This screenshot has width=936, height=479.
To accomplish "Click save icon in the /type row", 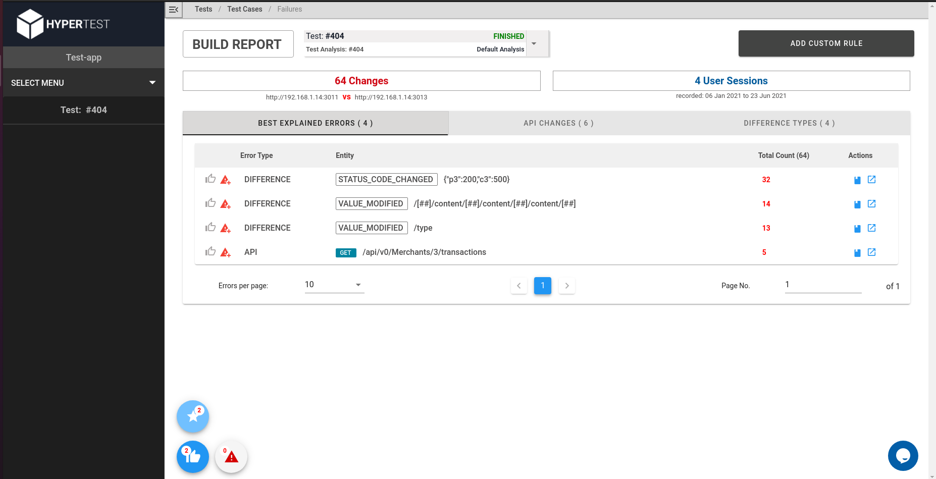I will pyautogui.click(x=857, y=229).
